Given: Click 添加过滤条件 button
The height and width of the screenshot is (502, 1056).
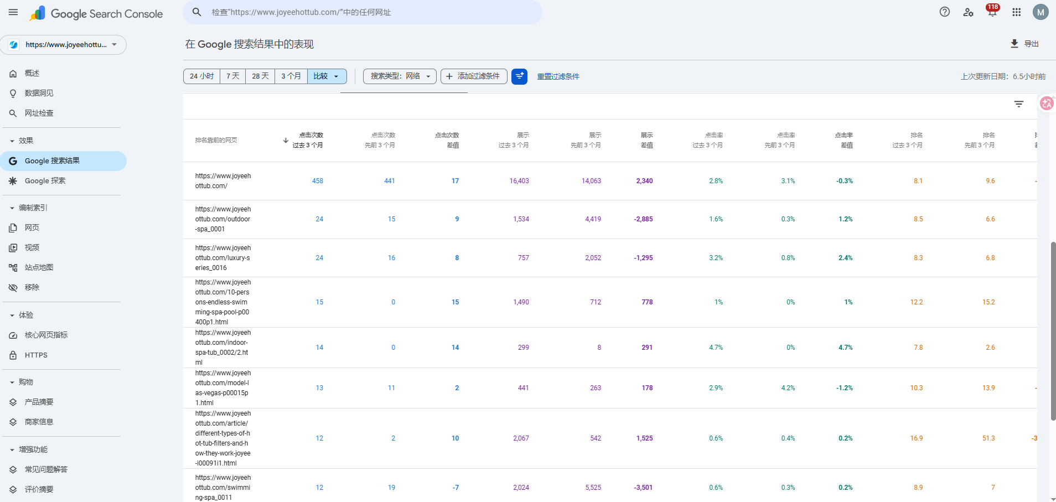Looking at the screenshot, I should point(474,76).
